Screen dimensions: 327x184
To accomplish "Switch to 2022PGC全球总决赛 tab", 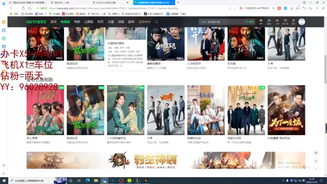I will click(110, 2).
